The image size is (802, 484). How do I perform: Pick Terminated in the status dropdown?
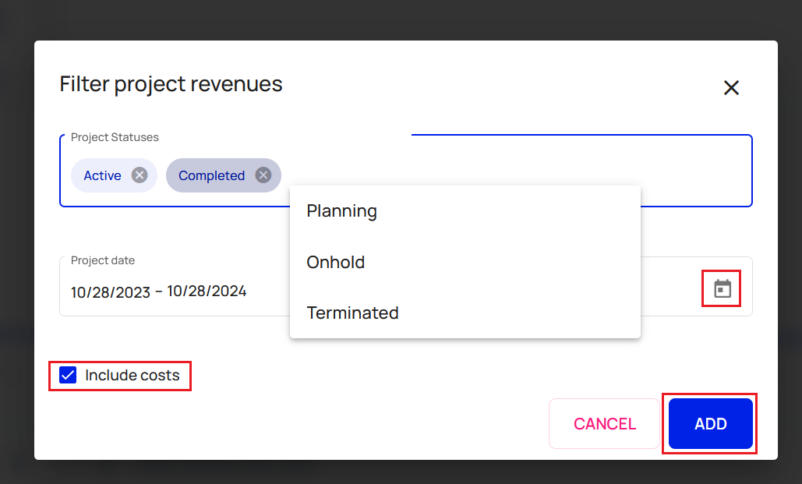coord(353,313)
